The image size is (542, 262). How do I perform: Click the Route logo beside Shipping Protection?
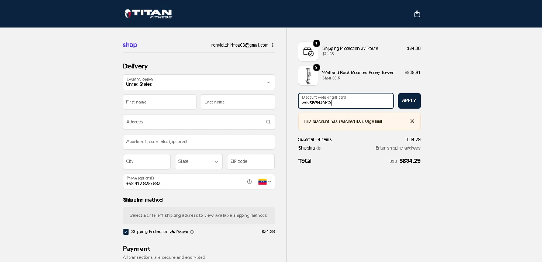pyautogui.click(x=179, y=232)
